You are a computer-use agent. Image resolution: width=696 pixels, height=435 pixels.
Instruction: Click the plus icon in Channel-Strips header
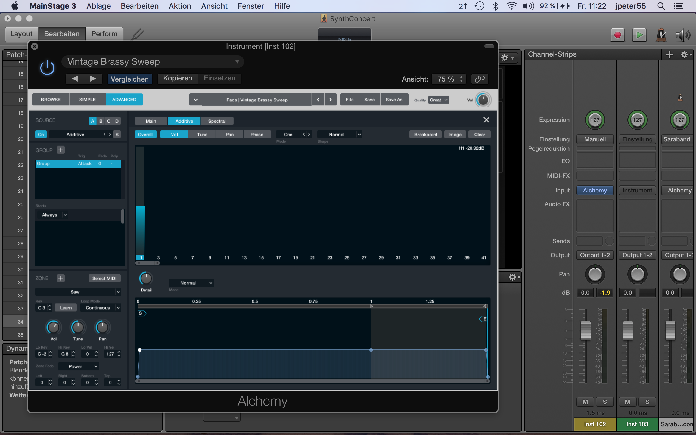pos(669,54)
